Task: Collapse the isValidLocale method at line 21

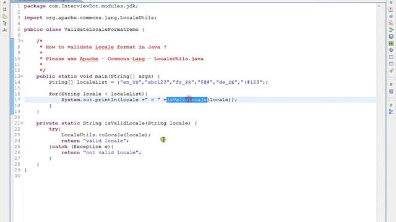Action: [x=22, y=123]
